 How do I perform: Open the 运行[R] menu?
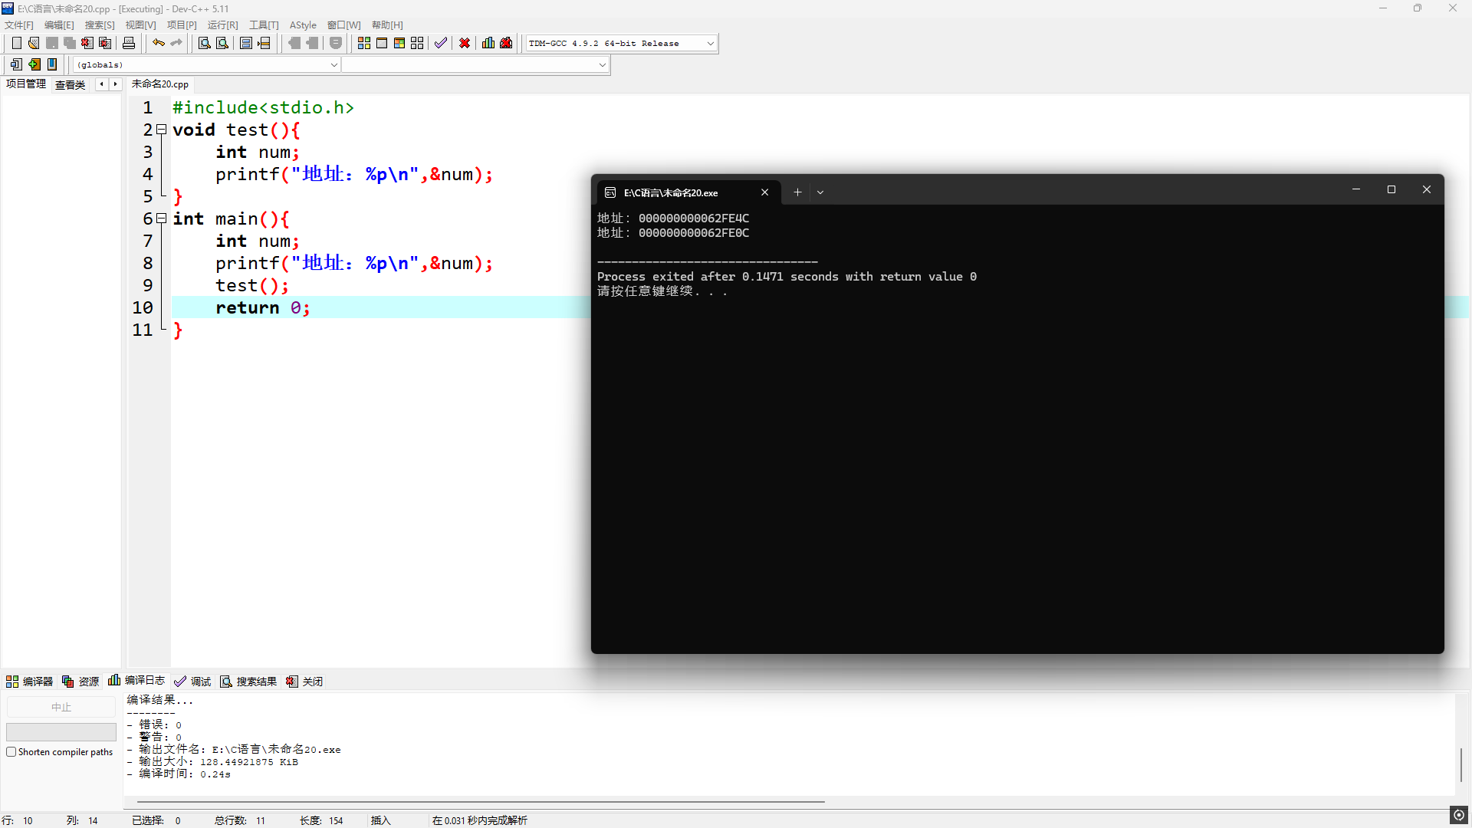tap(222, 25)
